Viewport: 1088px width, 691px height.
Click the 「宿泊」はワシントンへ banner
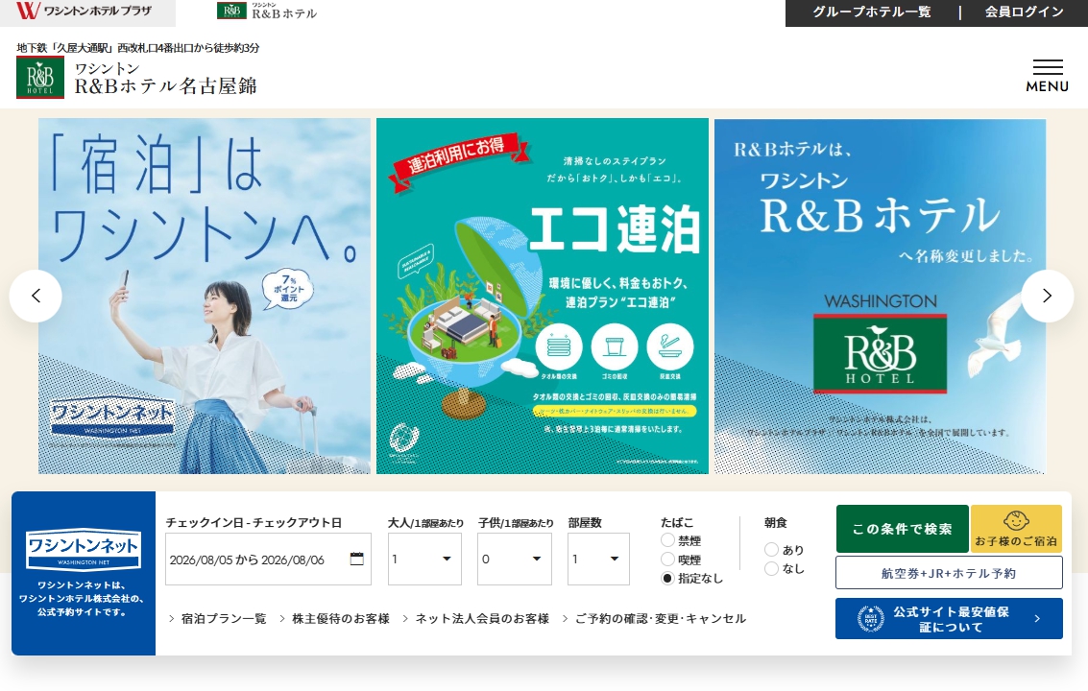(x=204, y=296)
